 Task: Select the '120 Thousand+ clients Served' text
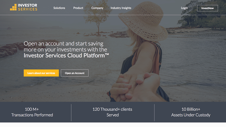point(112,112)
